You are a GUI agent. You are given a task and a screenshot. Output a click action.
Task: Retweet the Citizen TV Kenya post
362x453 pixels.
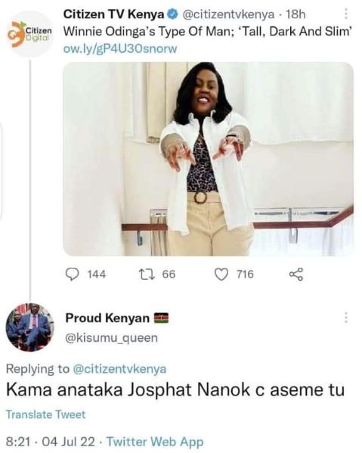click(147, 275)
